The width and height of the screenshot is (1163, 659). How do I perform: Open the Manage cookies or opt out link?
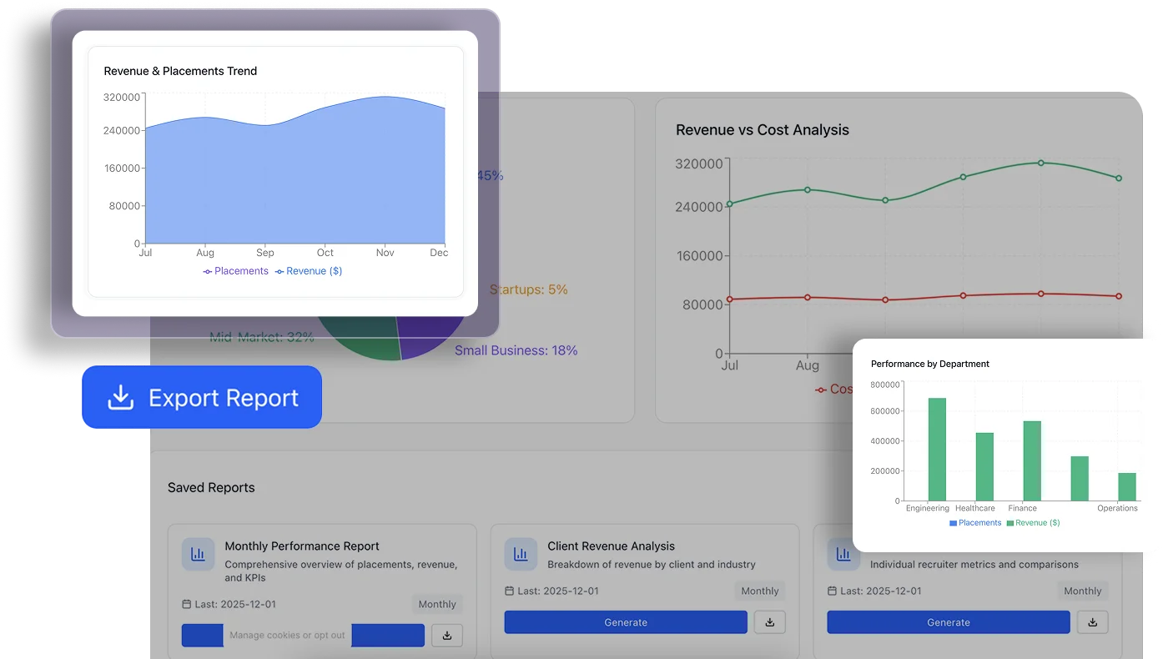pyautogui.click(x=287, y=636)
